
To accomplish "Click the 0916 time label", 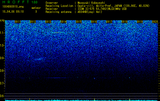I will 94,22.
